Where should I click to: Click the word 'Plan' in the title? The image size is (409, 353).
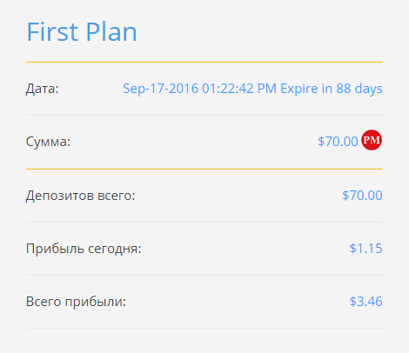[111, 32]
